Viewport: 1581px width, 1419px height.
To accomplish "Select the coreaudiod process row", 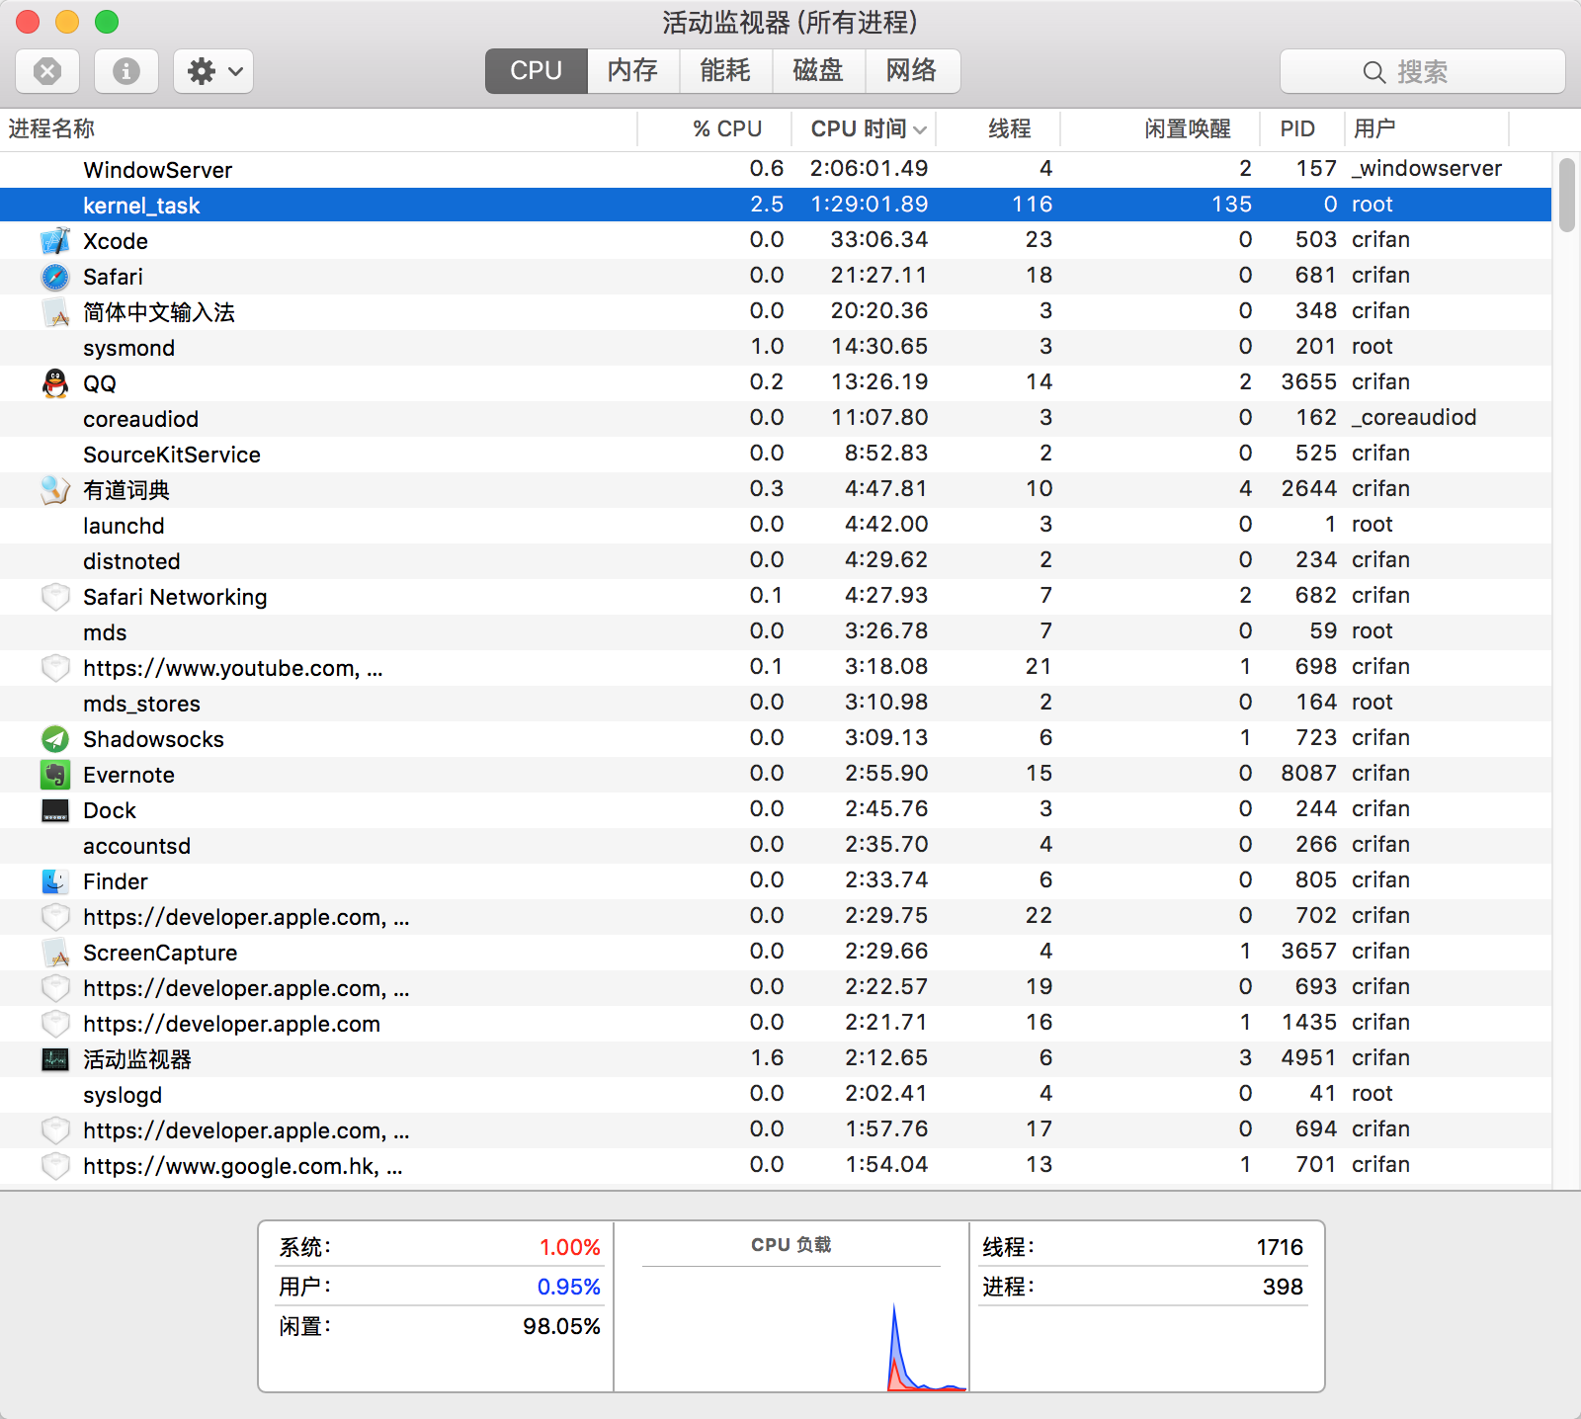I will 776,419.
